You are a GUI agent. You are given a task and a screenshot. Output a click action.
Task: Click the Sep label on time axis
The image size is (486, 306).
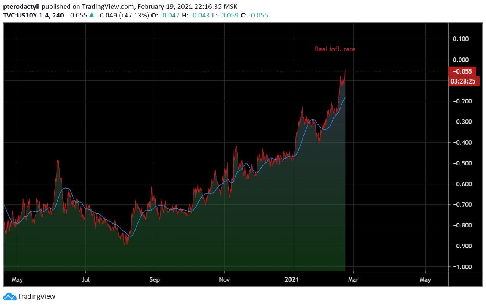(155, 280)
